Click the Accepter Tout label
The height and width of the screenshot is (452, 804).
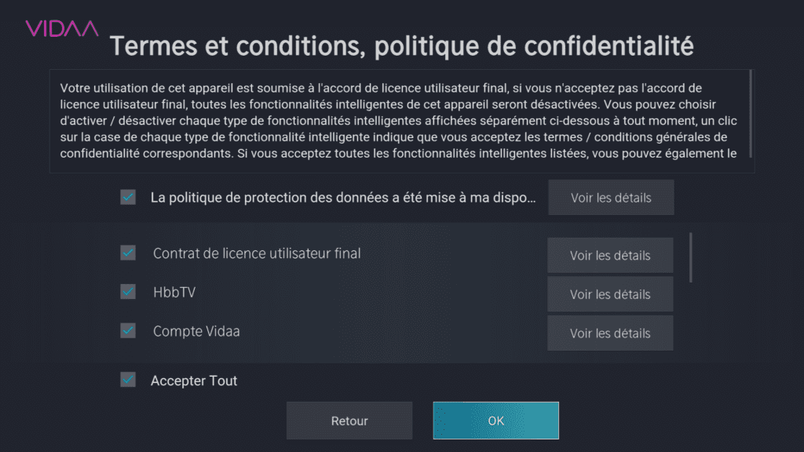(194, 381)
